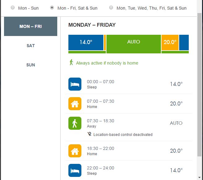The height and width of the screenshot is (180, 203).
Task: Open the SUN schedule tab
Action: [x=31, y=65]
